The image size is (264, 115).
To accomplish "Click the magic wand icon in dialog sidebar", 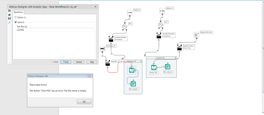I will (x=10, y=23).
